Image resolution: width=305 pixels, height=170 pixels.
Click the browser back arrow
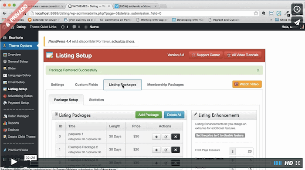click(x=4, y=13)
